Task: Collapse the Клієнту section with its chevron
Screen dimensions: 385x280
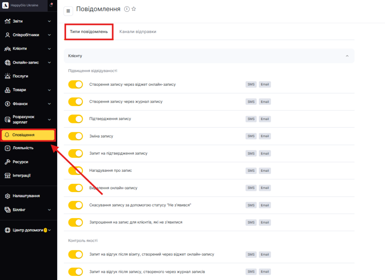Action: 347,56
